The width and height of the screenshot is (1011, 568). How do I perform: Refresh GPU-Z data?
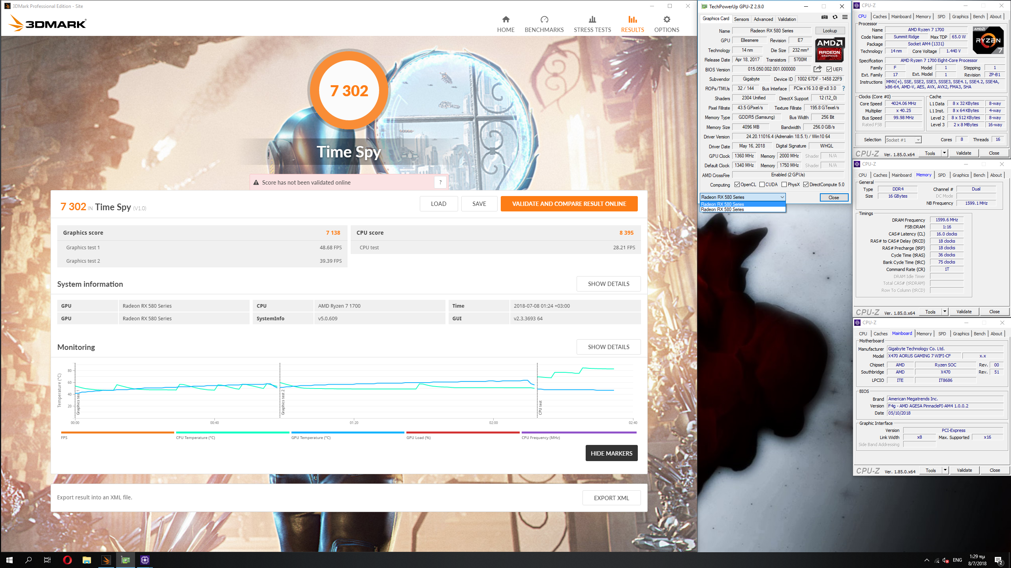835,17
